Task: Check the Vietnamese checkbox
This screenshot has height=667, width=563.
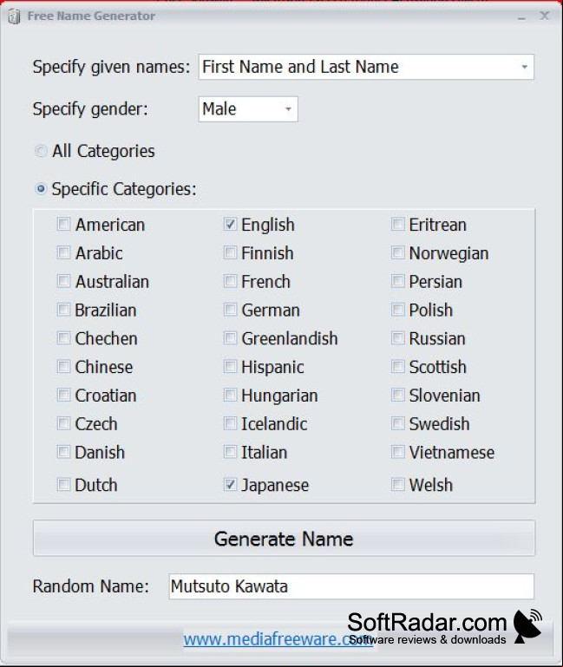Action: tap(397, 452)
